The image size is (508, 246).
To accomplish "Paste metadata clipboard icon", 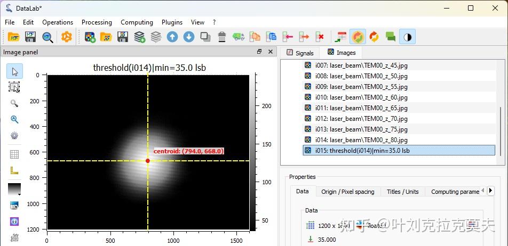I will pos(272,37).
